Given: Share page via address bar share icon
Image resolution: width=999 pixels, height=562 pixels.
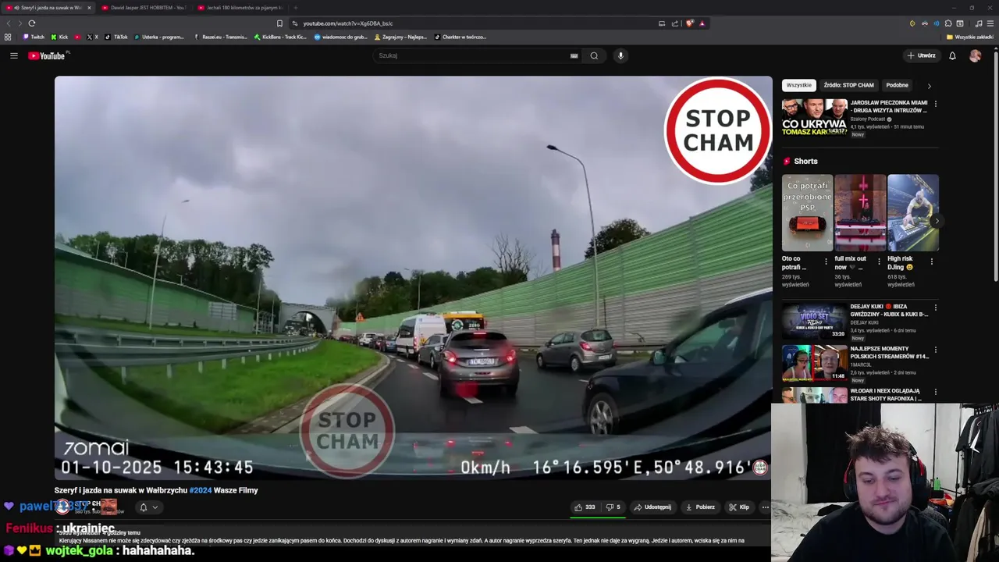Looking at the screenshot, I should (675, 23).
